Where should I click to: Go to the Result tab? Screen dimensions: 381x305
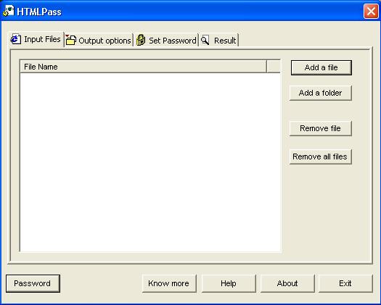[218, 41]
